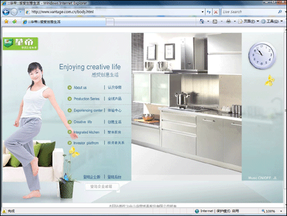Click the red Stop loading icon
Viewport: 287px width, 216px height.
coord(216,12)
